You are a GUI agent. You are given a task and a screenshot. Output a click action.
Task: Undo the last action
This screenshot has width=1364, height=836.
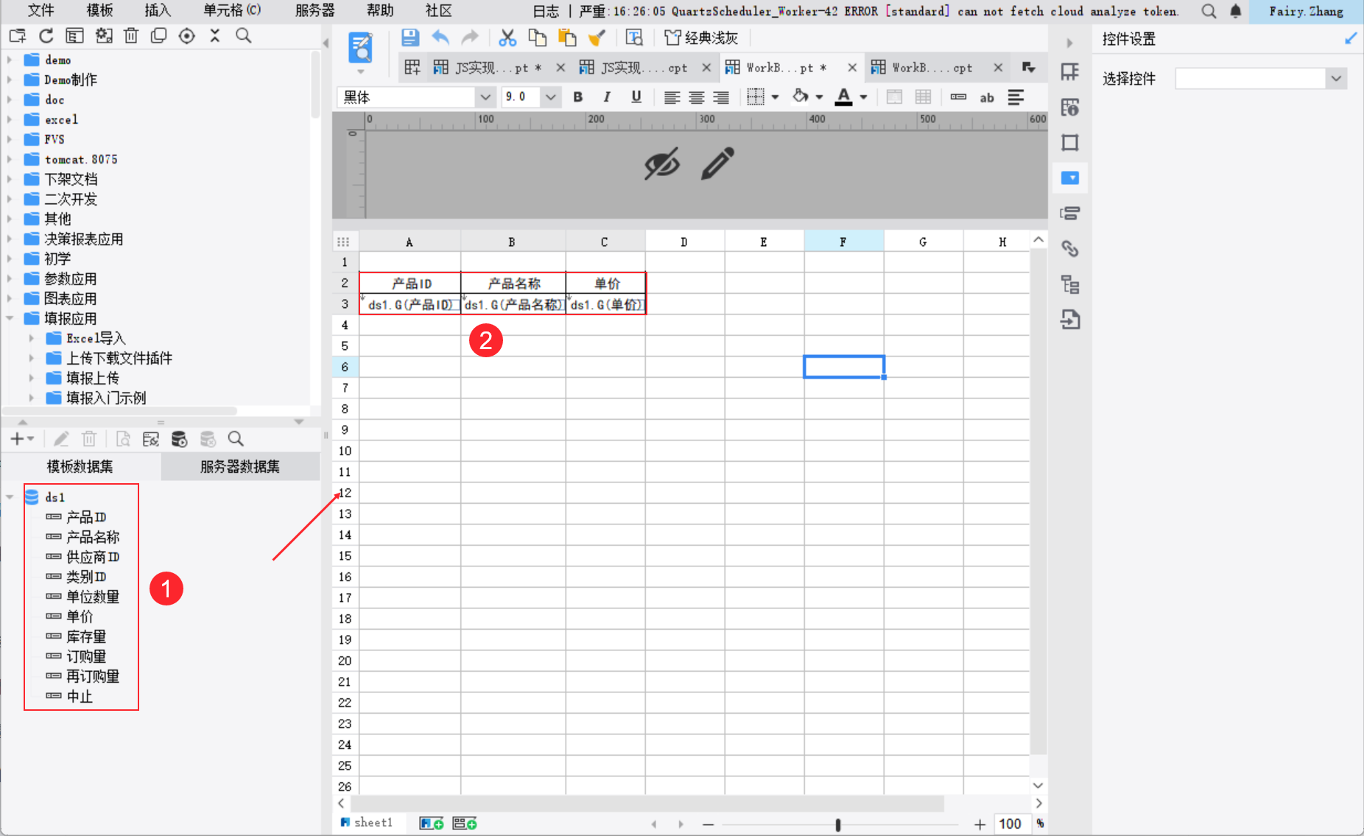pos(440,38)
